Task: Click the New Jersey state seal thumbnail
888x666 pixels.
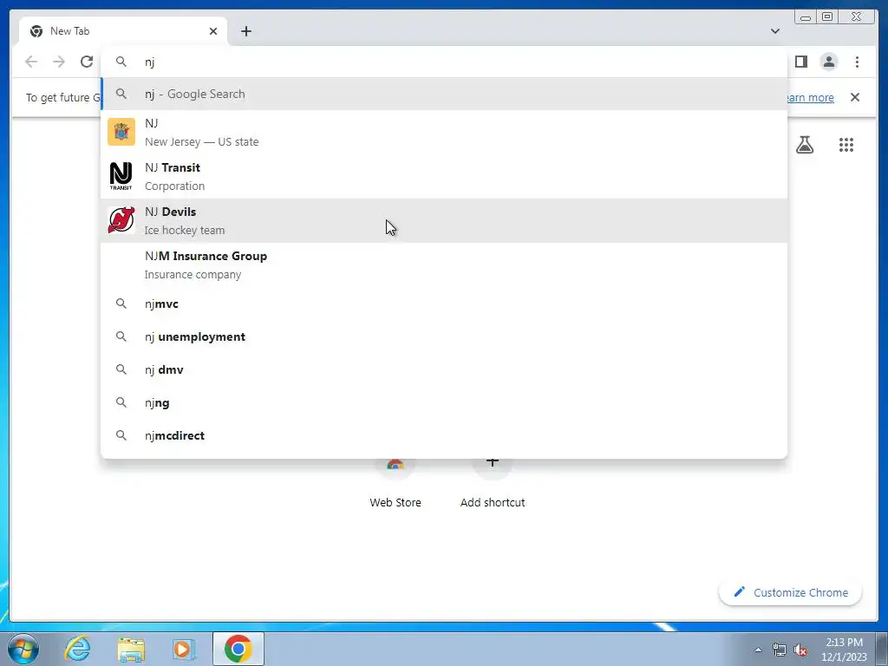Action: (x=121, y=132)
